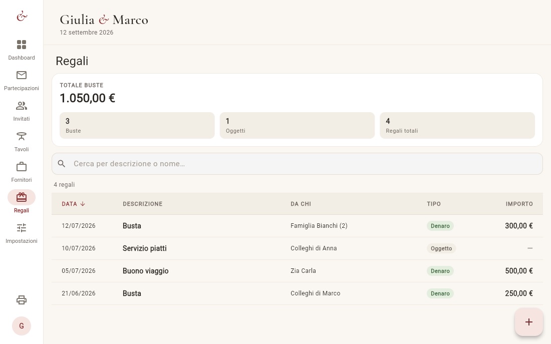Viewport: 551px width, 344px height.
Task: Open the Dashboard grid icon
Action: [22, 45]
